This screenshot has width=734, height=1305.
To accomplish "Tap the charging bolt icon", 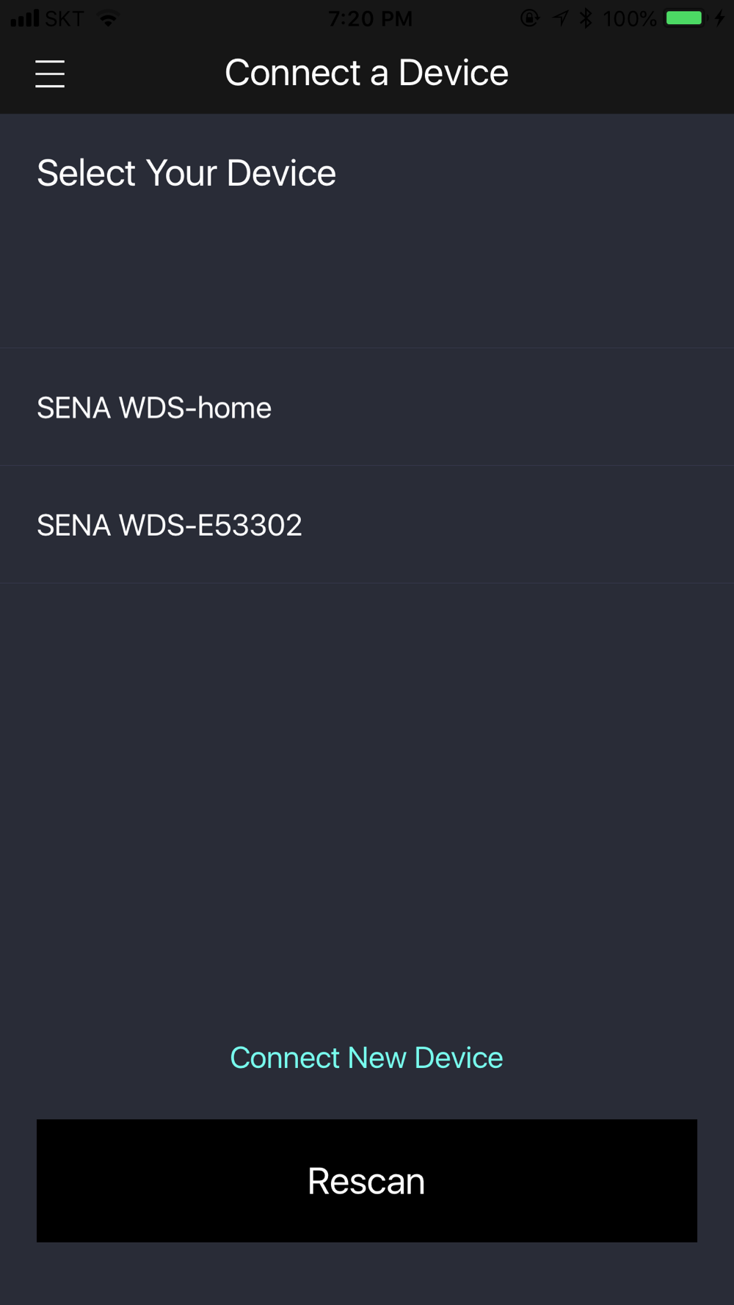I will point(719,18).
